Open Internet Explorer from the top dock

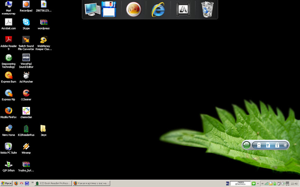point(158,10)
